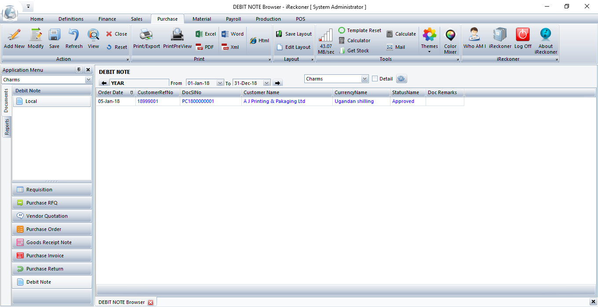Screen dimensions: 598x307
Task: Open the Reports vertical side tab
Action: 7,127
